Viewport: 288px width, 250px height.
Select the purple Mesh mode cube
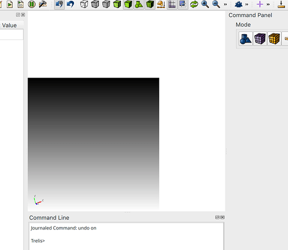coord(260,39)
